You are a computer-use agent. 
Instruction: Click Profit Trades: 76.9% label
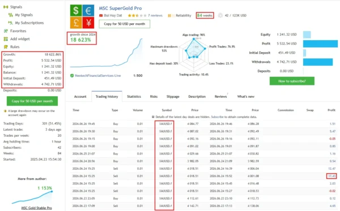(222, 46)
